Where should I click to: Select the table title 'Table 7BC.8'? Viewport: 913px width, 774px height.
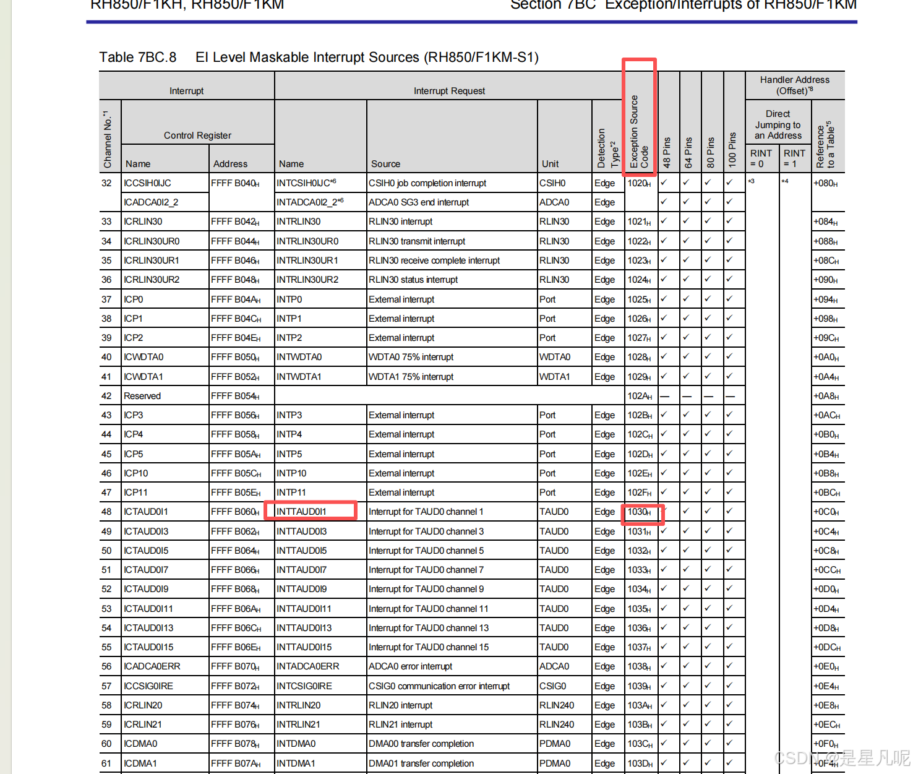pyautogui.click(x=138, y=58)
